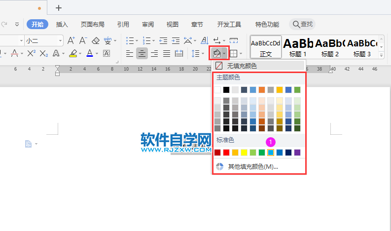This screenshot has height=231, width=391.
Task: Open the 开始 tab
Action: (x=37, y=24)
